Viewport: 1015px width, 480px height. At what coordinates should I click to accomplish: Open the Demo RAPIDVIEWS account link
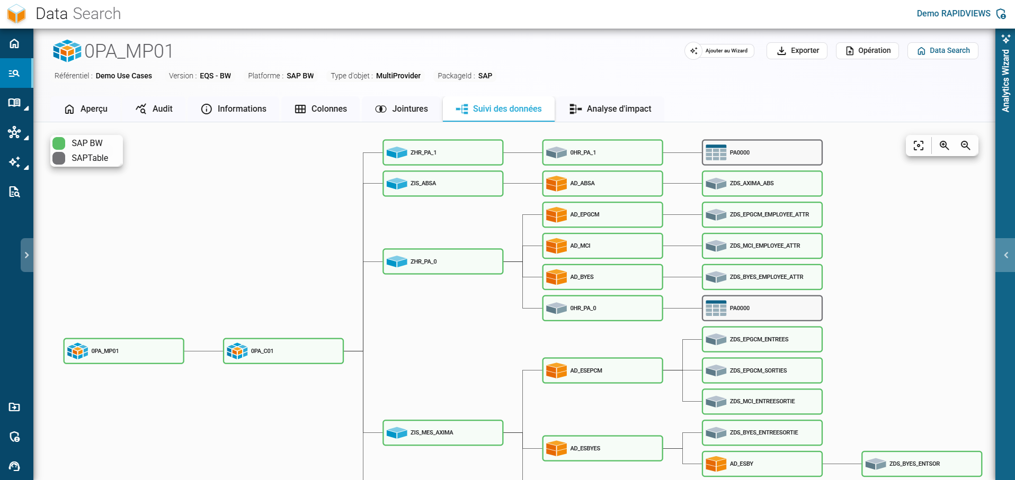pyautogui.click(x=954, y=14)
